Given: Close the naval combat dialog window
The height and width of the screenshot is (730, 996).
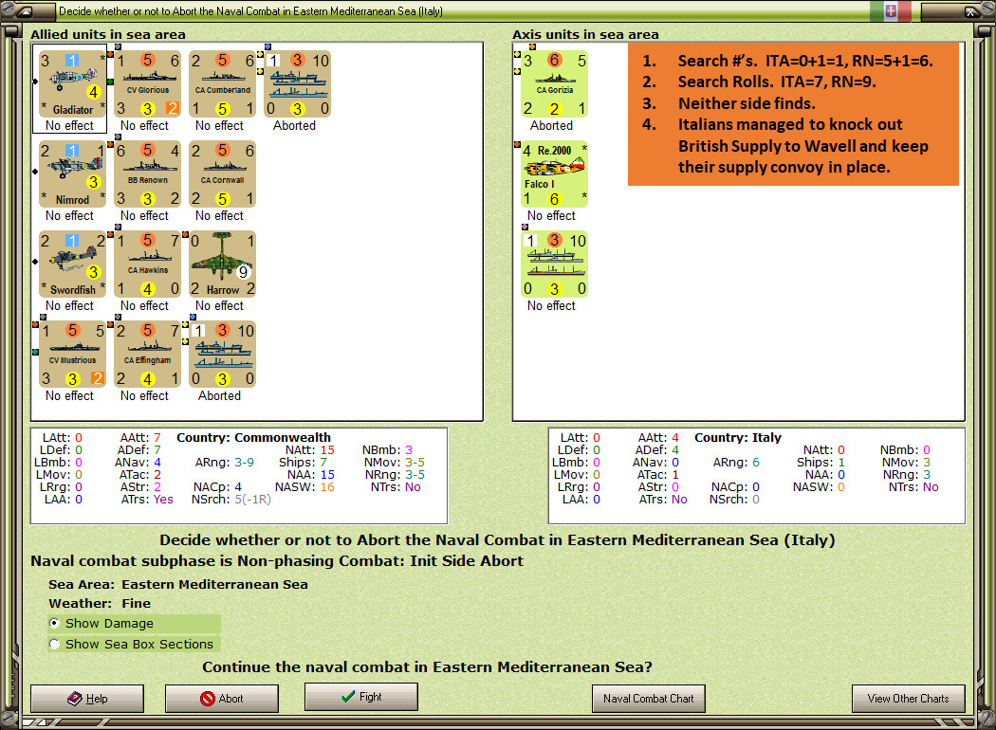Looking at the screenshot, I should [x=970, y=10].
